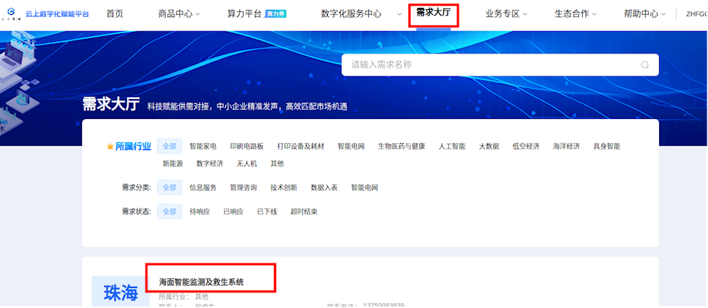Click the 请输入需求名称 search field
This screenshot has height=308, width=708.
(x=500, y=64)
